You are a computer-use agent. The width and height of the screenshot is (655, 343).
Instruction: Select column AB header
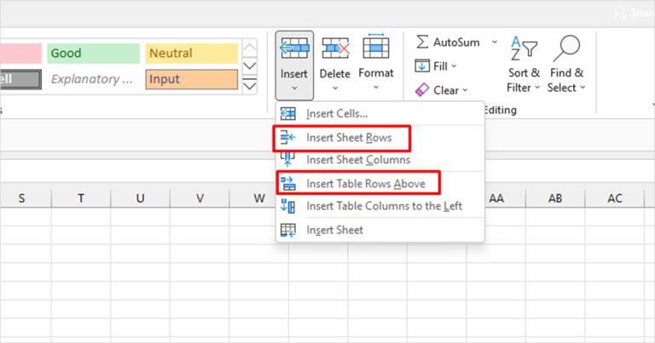pos(555,198)
